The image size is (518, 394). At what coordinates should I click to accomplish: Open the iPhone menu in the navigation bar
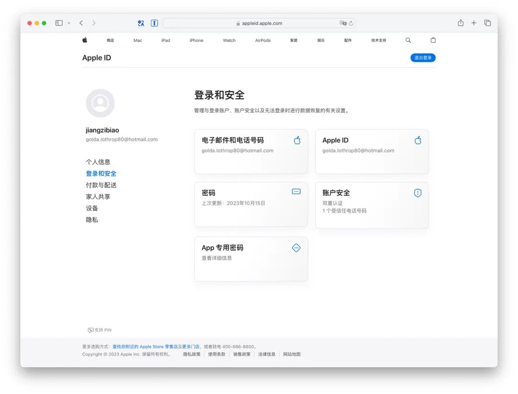coord(196,40)
